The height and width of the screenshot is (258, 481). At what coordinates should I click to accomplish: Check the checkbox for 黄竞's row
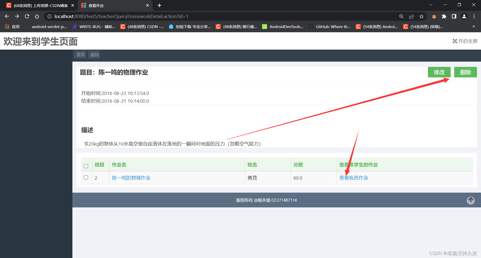(86, 177)
